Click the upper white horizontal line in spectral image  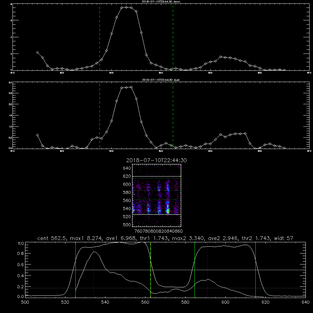click(x=157, y=177)
